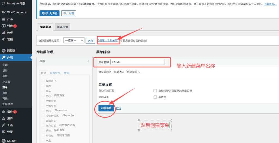Open the —选择— menu dropdown

74,40
